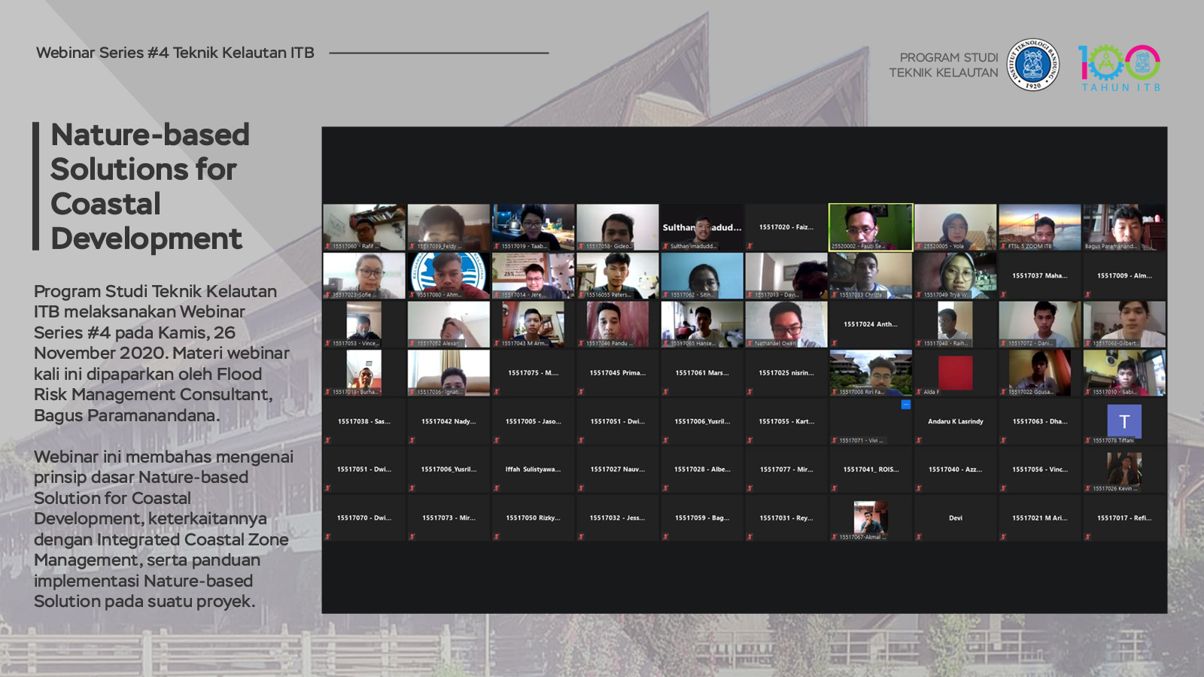Select the 15517080 - Ahm video tile

[448, 275]
